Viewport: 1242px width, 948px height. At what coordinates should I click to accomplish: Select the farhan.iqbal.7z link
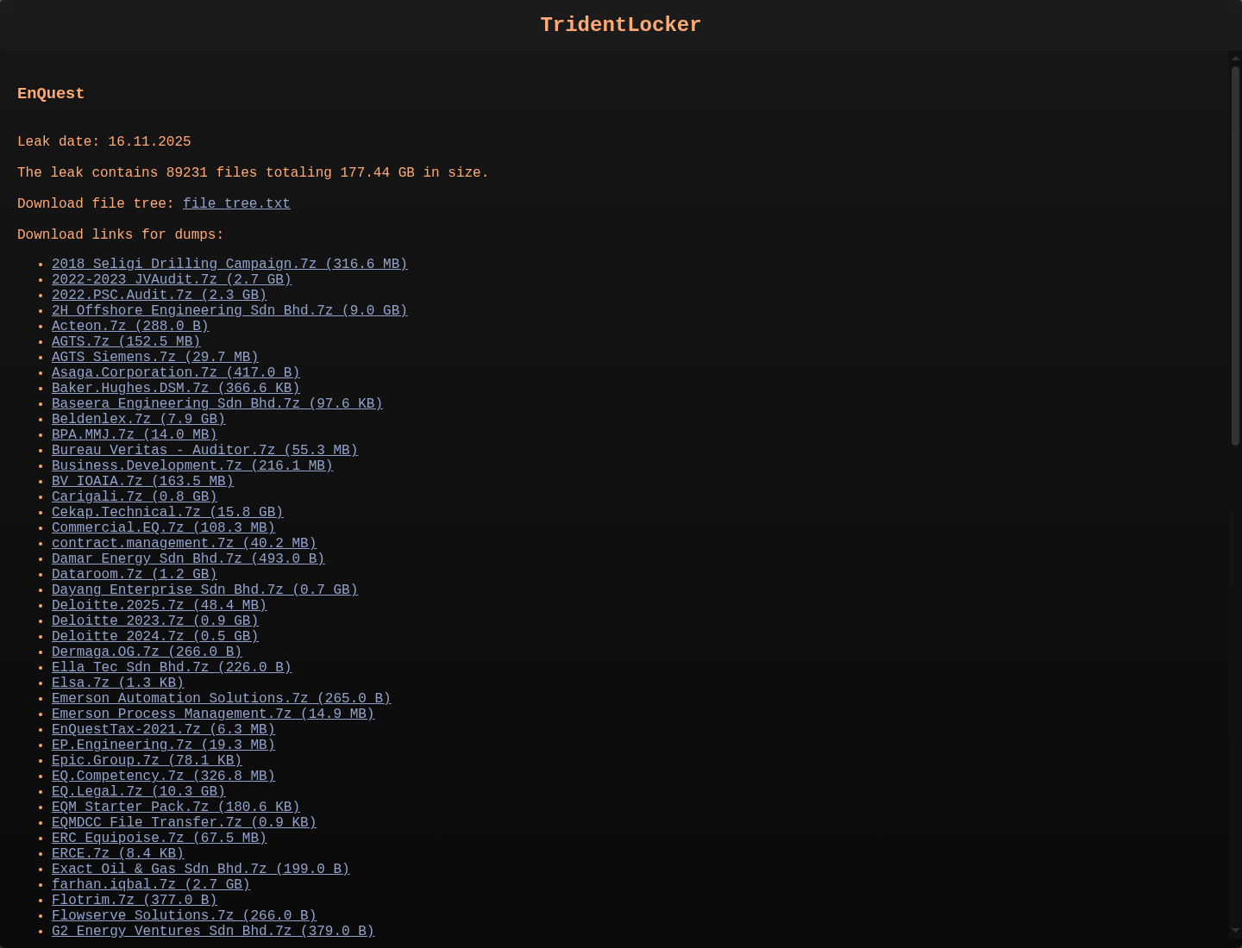151,884
